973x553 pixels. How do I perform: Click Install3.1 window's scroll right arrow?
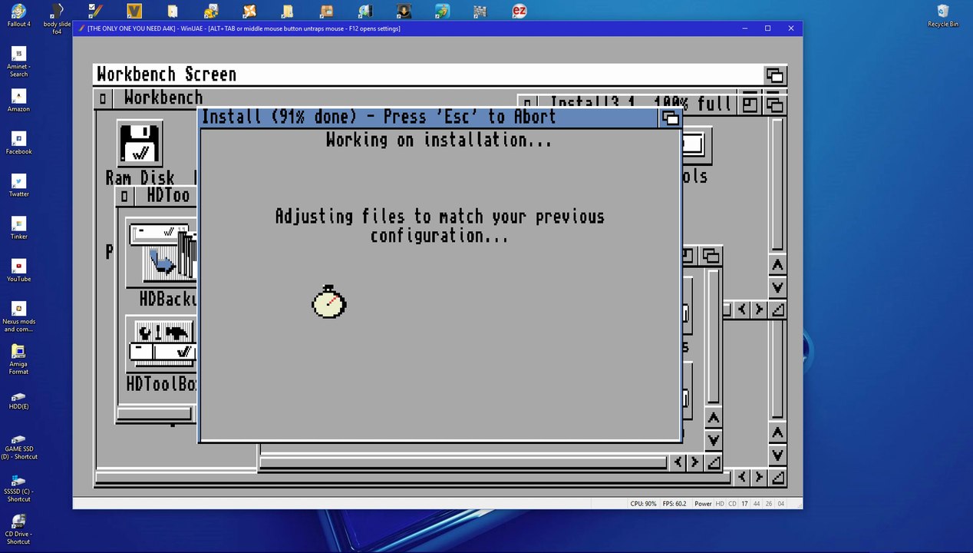pyautogui.click(x=759, y=309)
